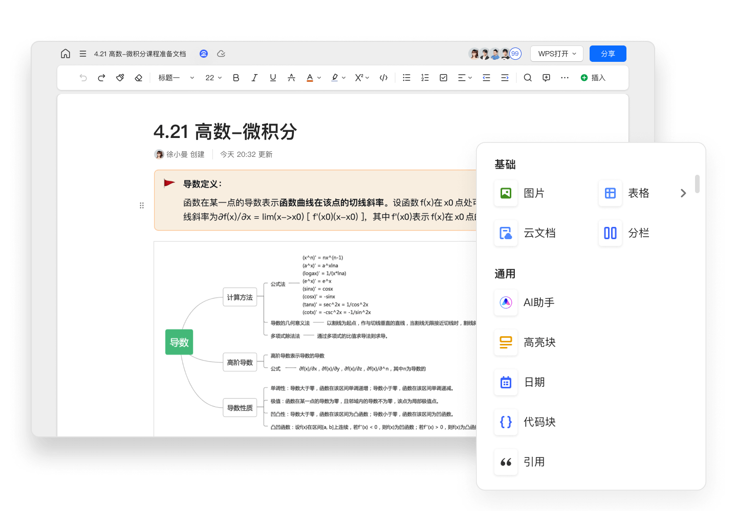Open the font size 22 dropdown
Image resolution: width=737 pixels, height=511 pixels.
click(213, 77)
